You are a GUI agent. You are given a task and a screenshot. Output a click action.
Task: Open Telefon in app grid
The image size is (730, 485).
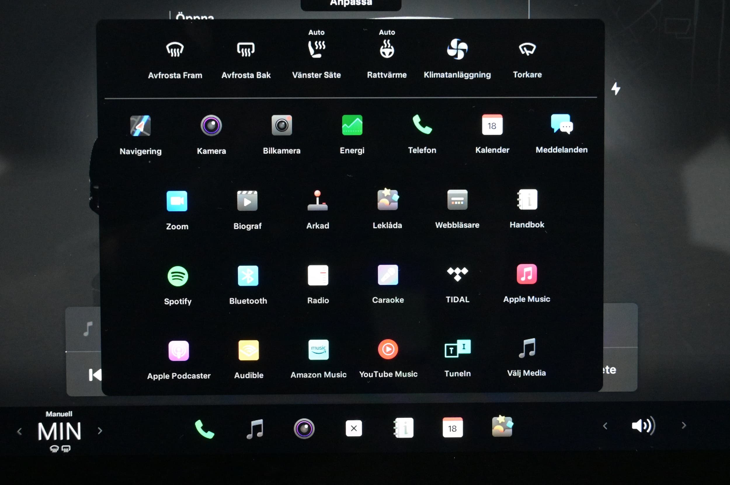click(422, 125)
